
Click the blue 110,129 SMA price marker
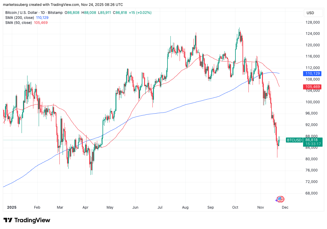click(312, 73)
